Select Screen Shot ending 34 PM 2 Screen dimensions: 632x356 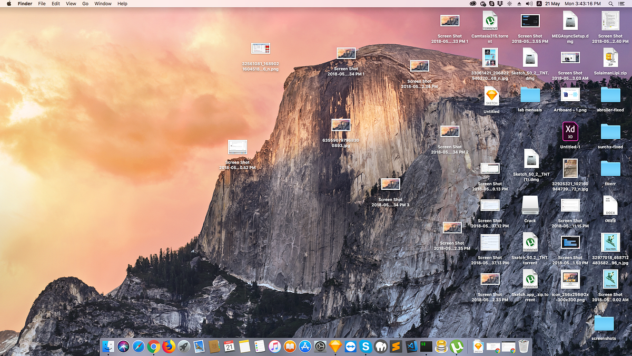[450, 131]
